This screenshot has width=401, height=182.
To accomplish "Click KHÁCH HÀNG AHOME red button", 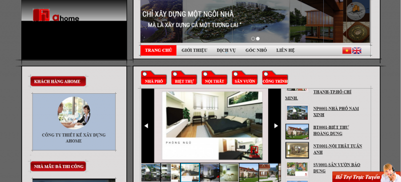I will (x=58, y=81).
